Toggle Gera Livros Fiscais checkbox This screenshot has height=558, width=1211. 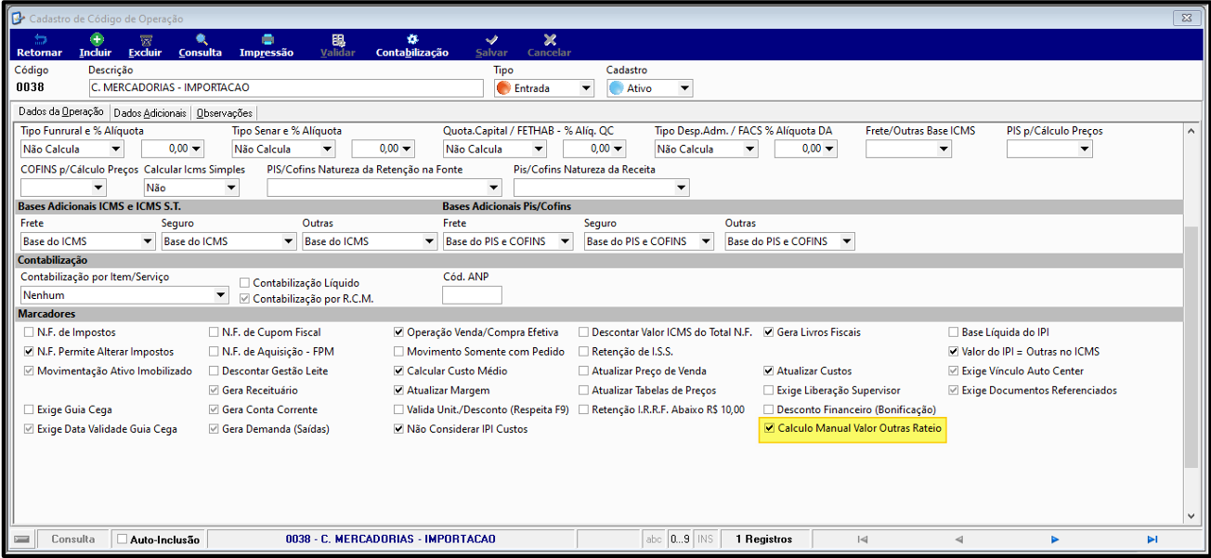769,331
